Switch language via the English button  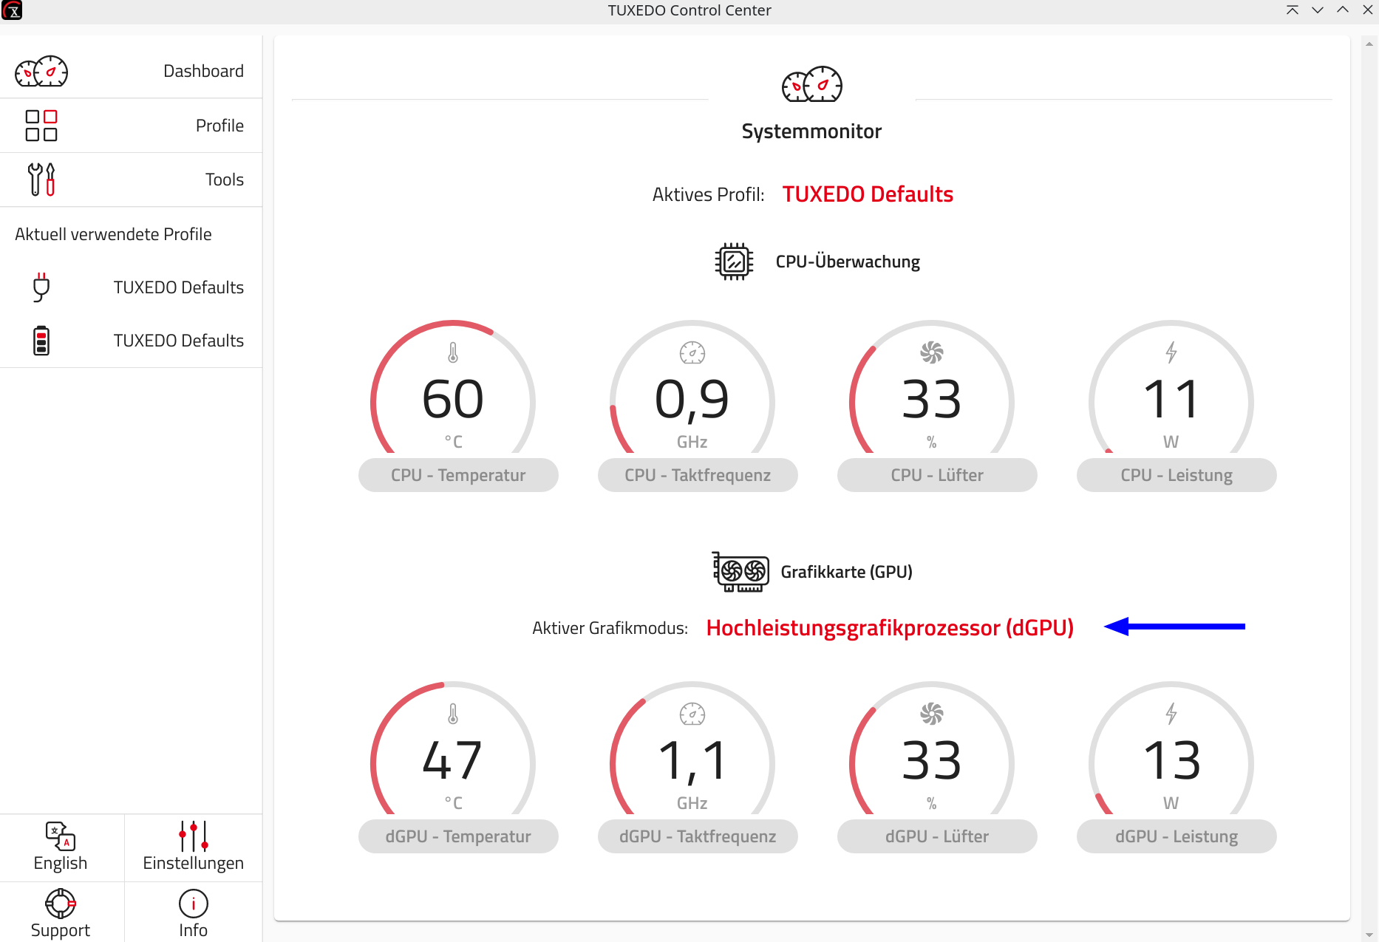(61, 847)
